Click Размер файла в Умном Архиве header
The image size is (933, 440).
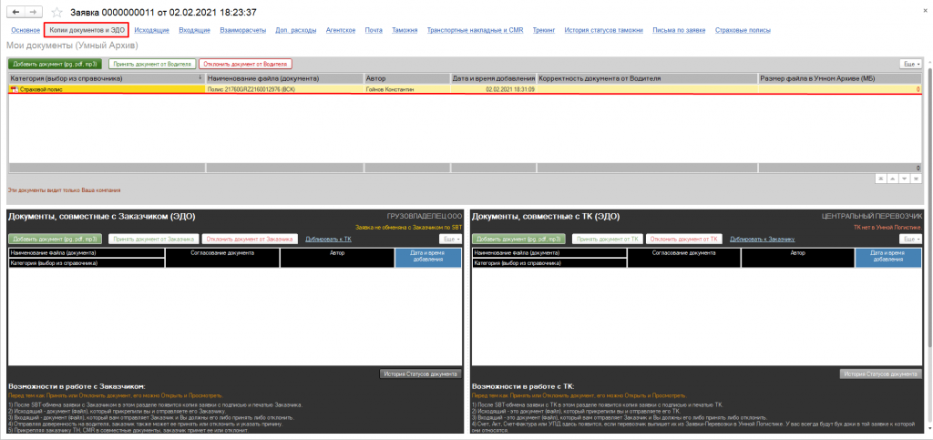tap(839, 78)
